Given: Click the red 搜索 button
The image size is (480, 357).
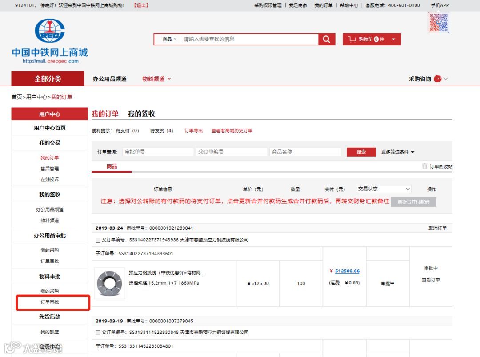Looking at the screenshot, I should pos(361,152).
